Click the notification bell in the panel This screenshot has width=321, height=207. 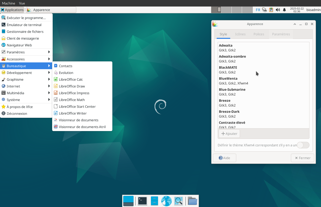pos(284,10)
